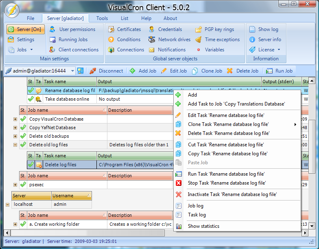319x249 pixels.
Task: Click the Conditions question-mark icon
Action: pyautogui.click(x=111, y=40)
